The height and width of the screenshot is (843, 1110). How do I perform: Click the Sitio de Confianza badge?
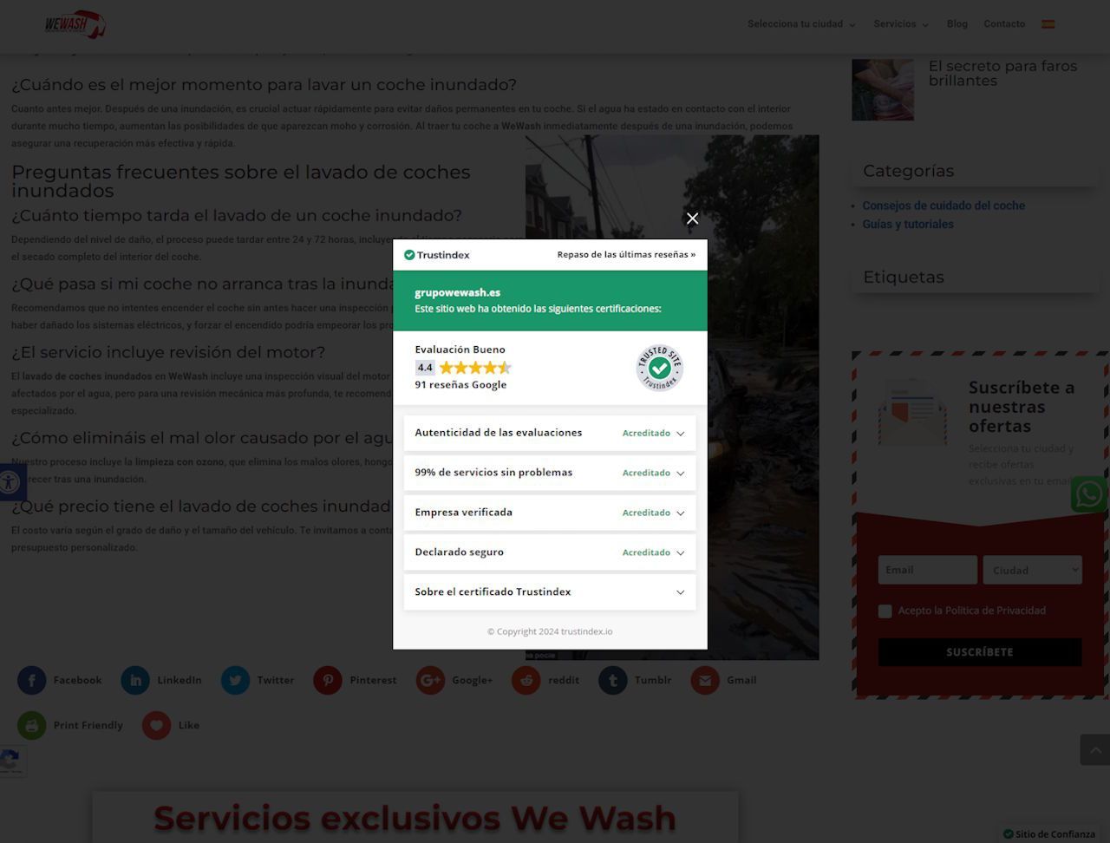pos(1049,834)
